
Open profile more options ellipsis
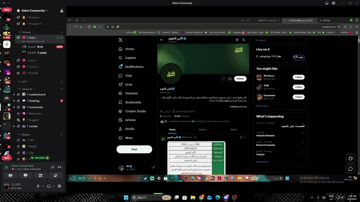click(x=223, y=79)
